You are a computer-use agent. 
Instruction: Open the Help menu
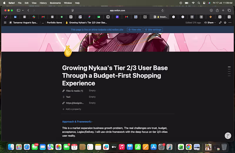tap(77, 3)
